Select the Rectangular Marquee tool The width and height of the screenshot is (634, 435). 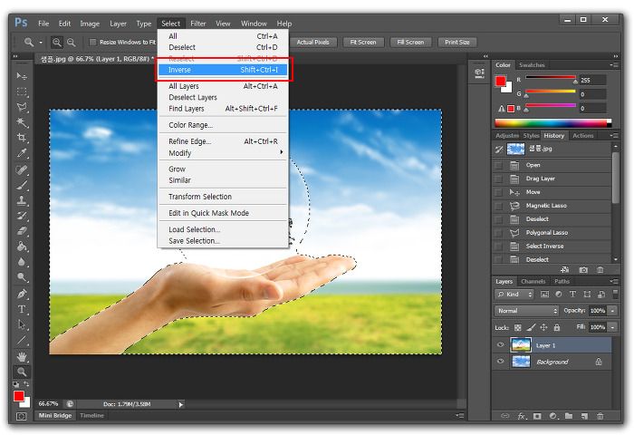(22, 92)
